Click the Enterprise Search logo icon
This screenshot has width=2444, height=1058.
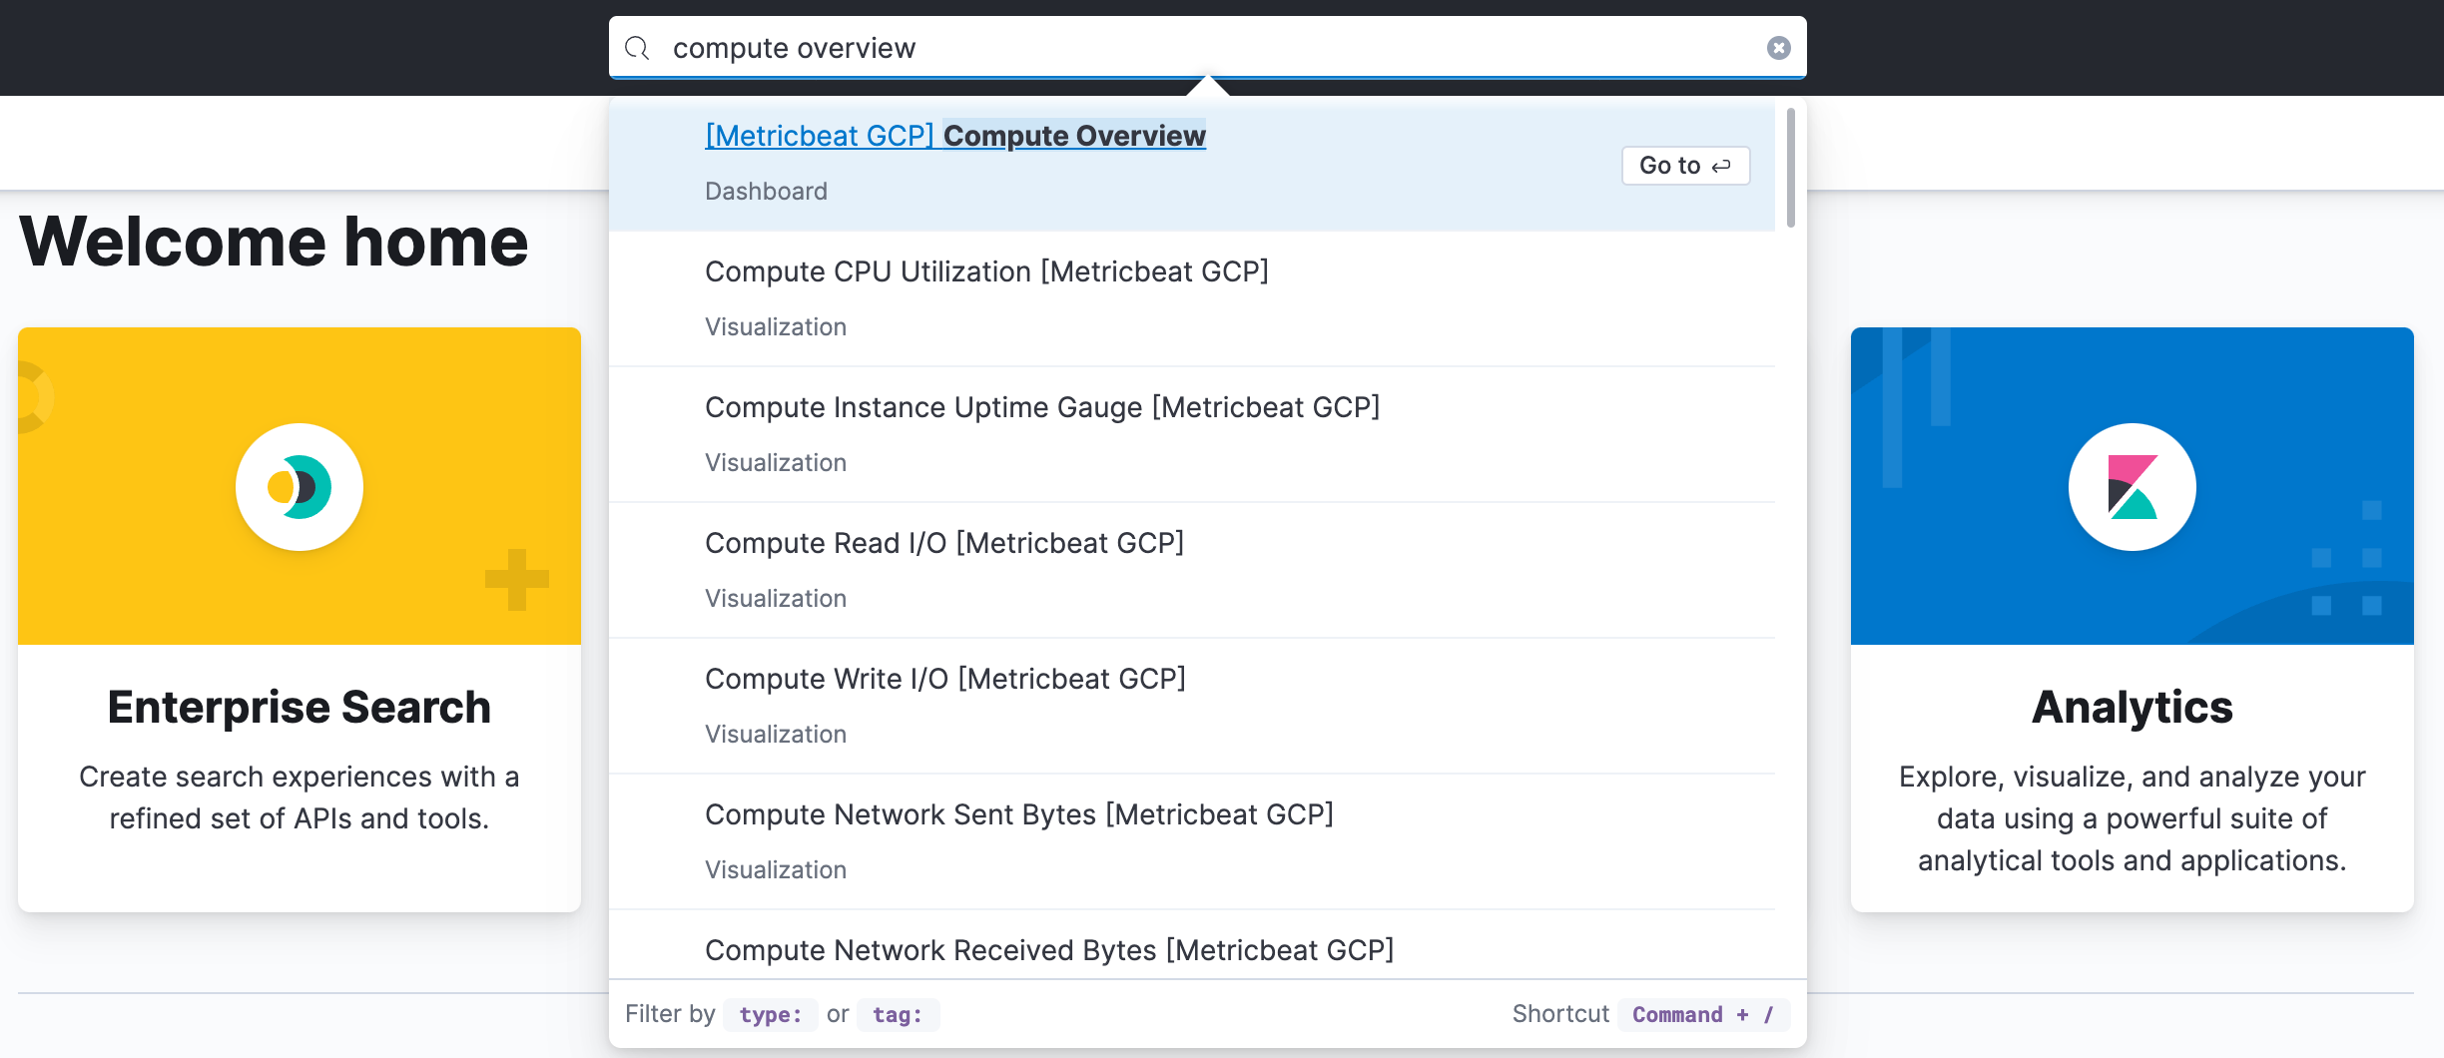[x=300, y=487]
